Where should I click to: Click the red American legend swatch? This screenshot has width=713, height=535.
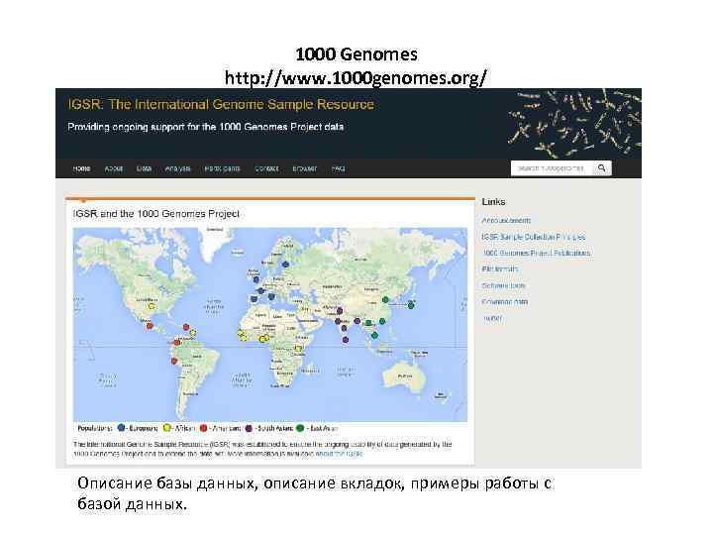204,428
